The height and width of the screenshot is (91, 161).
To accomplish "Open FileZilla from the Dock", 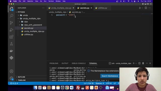I will click(78, 88).
